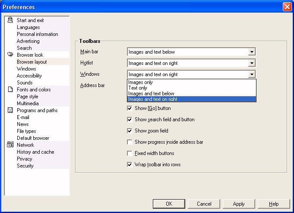Open the Privacy preferences section
294x213 pixels.
[x=25, y=159]
